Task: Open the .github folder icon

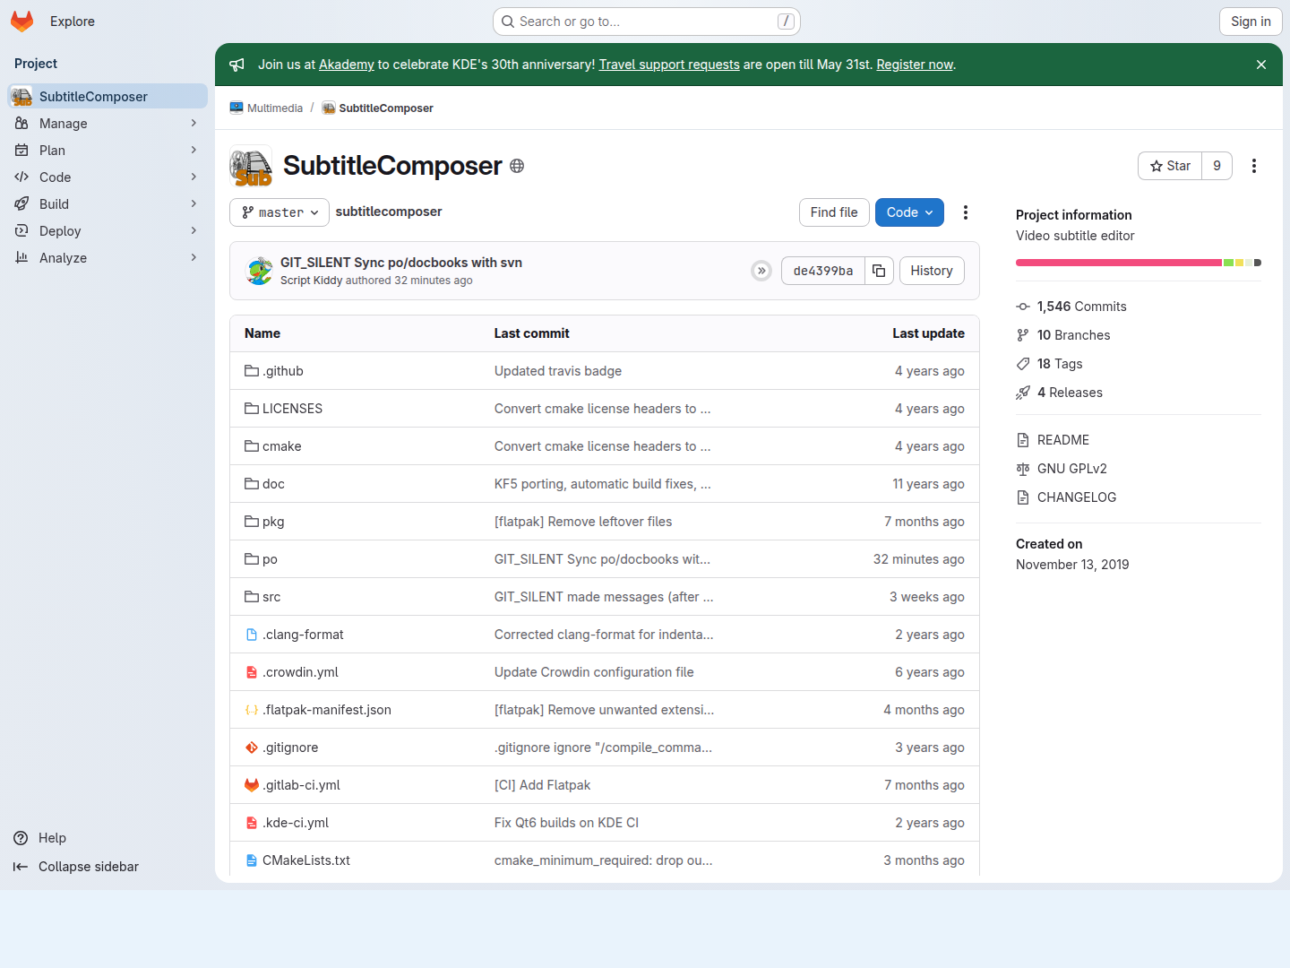Action: [x=252, y=371]
